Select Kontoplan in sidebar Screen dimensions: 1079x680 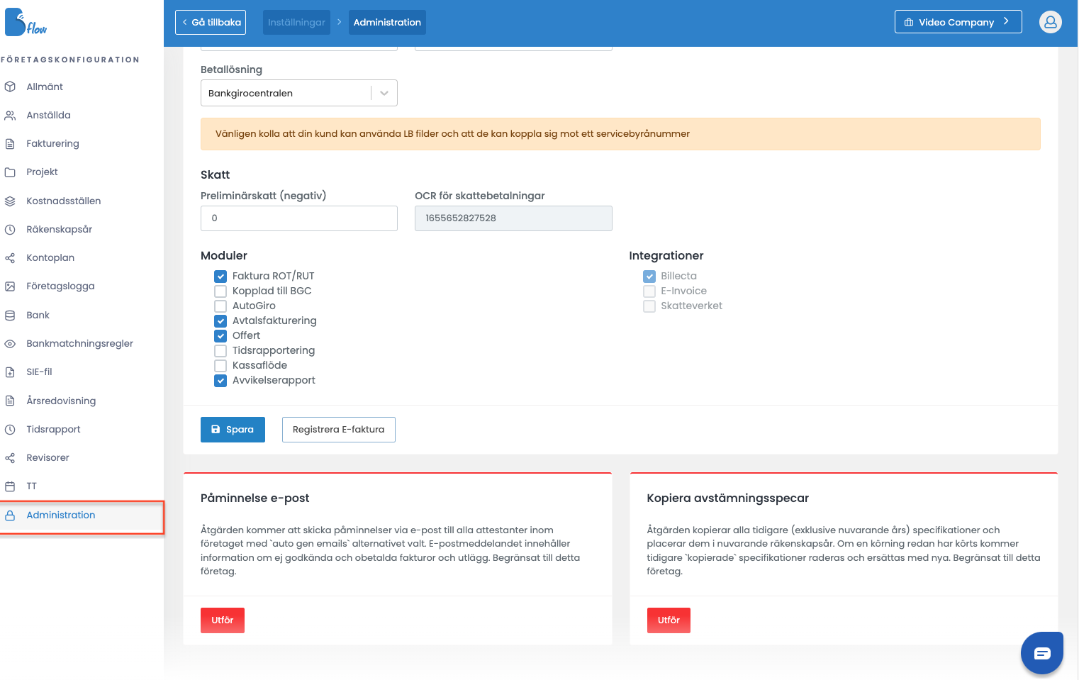click(50, 258)
